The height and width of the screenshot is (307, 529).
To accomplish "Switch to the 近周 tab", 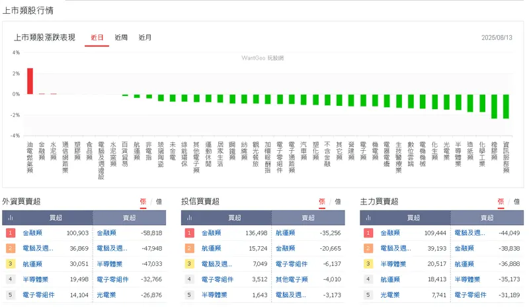I will point(121,38).
